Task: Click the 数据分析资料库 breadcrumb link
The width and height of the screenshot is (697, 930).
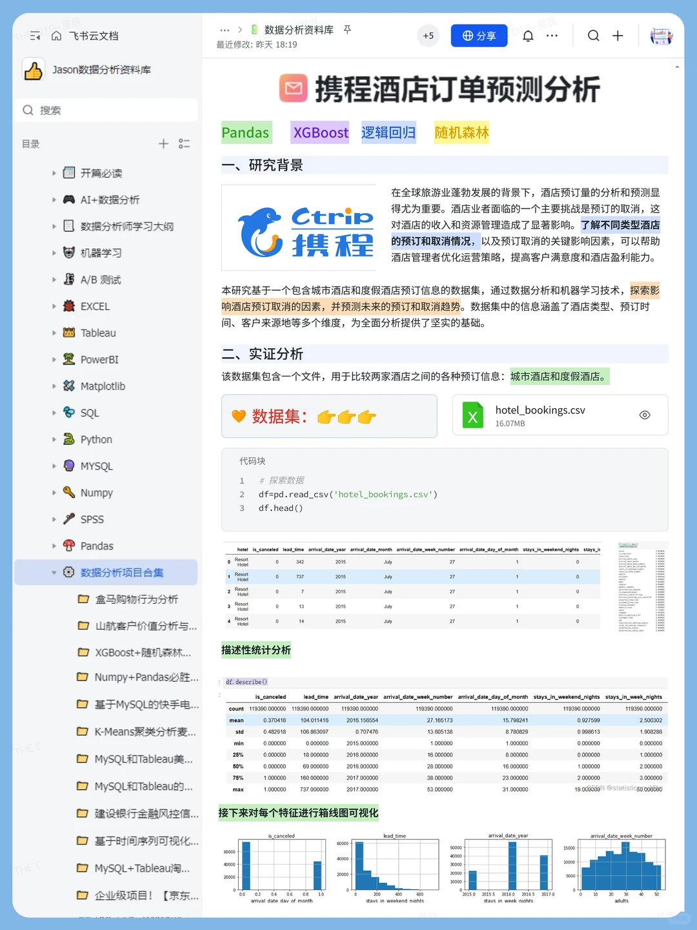Action: (x=299, y=30)
